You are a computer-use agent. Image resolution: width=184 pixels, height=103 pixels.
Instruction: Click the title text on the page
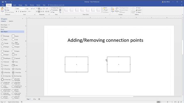point(105,40)
